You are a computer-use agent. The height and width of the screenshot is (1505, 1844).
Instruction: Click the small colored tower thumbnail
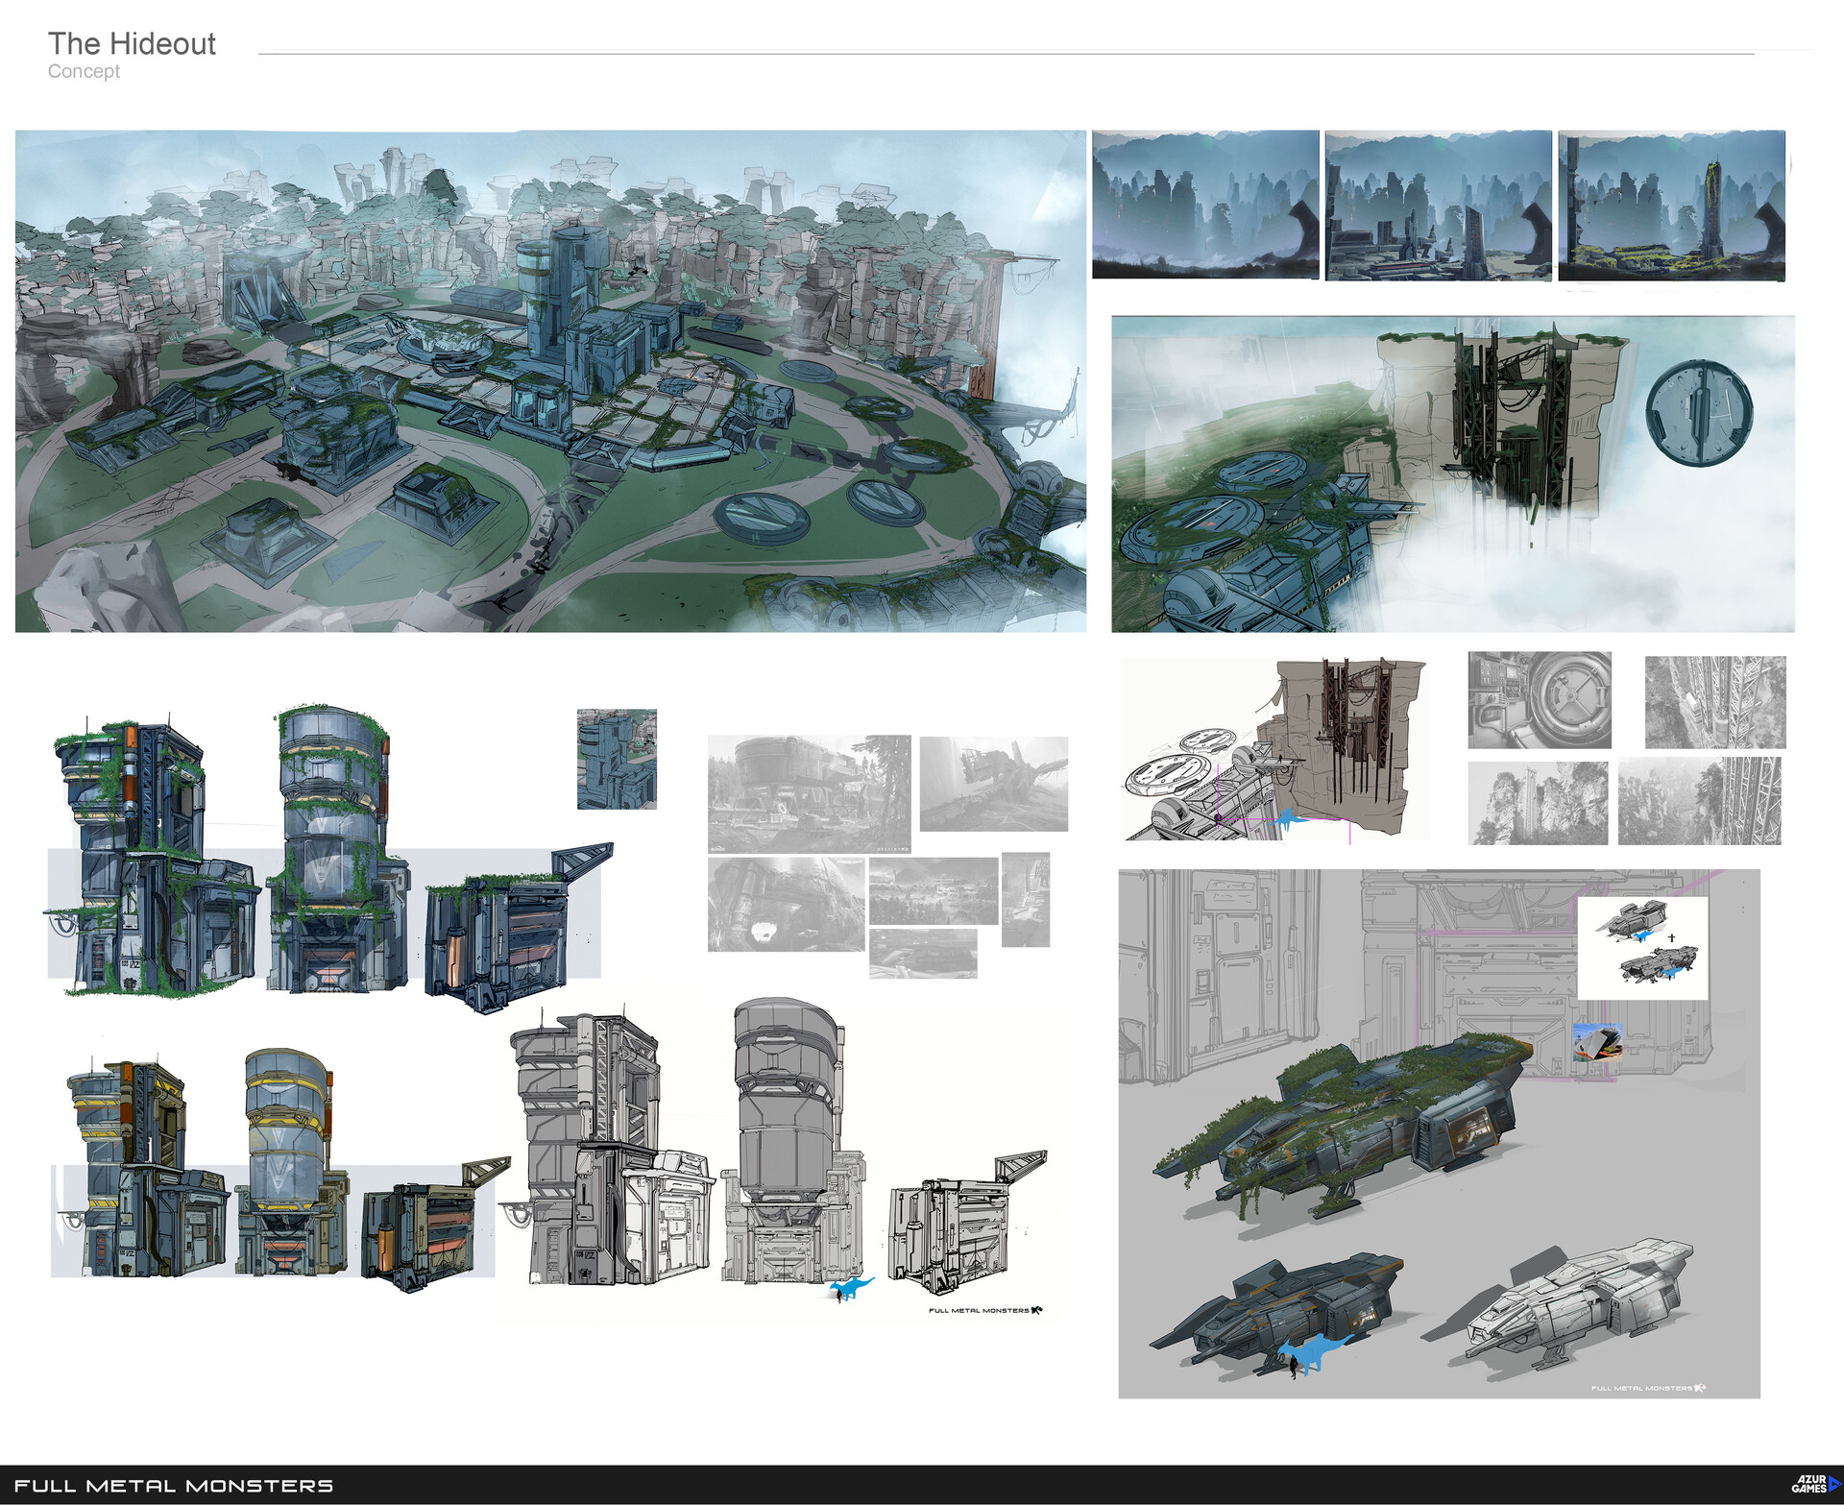click(x=617, y=759)
